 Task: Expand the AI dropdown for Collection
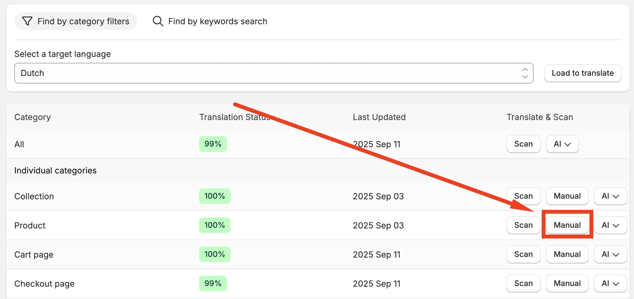(x=610, y=196)
